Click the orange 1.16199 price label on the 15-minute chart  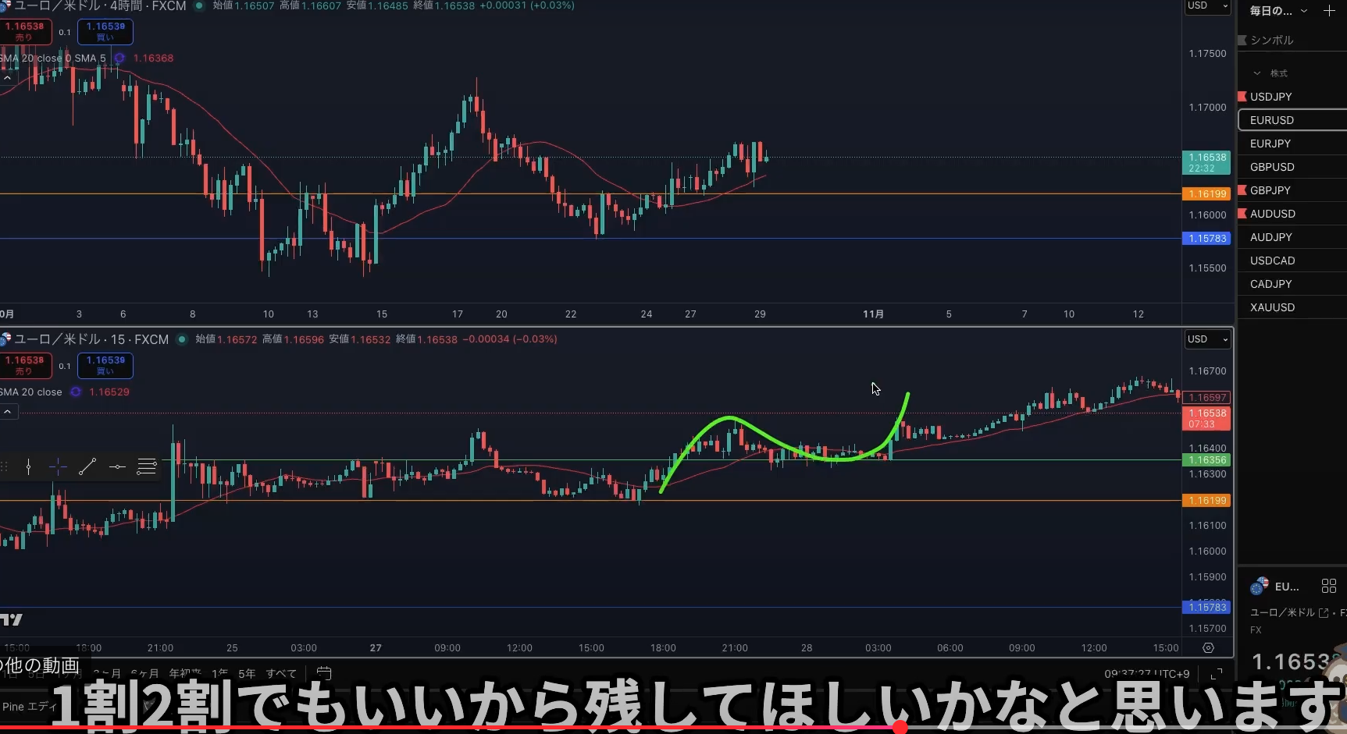[1207, 501]
